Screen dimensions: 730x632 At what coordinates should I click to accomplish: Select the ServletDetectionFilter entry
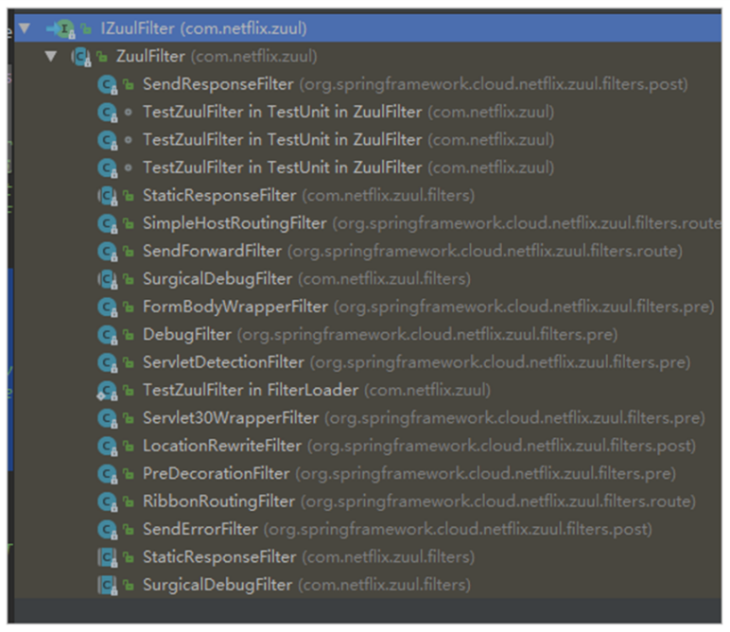point(416,362)
